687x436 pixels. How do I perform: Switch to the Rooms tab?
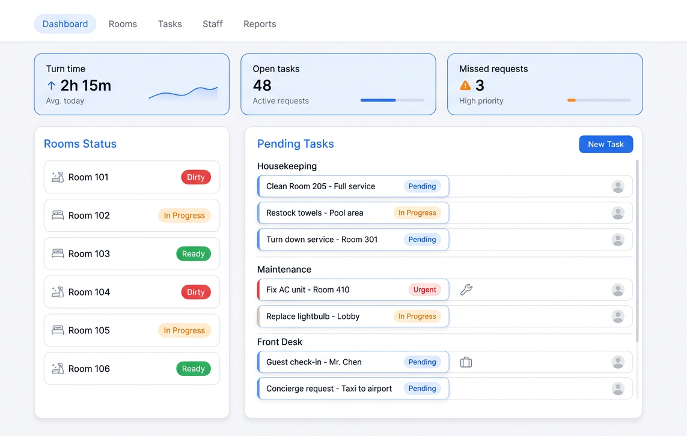[123, 23]
